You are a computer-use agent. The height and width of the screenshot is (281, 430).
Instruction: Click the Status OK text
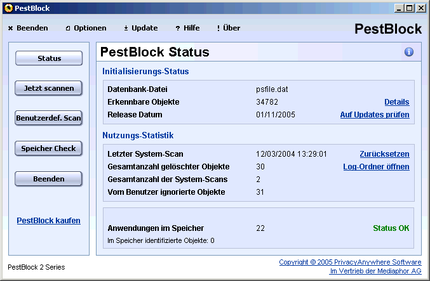coord(391,228)
